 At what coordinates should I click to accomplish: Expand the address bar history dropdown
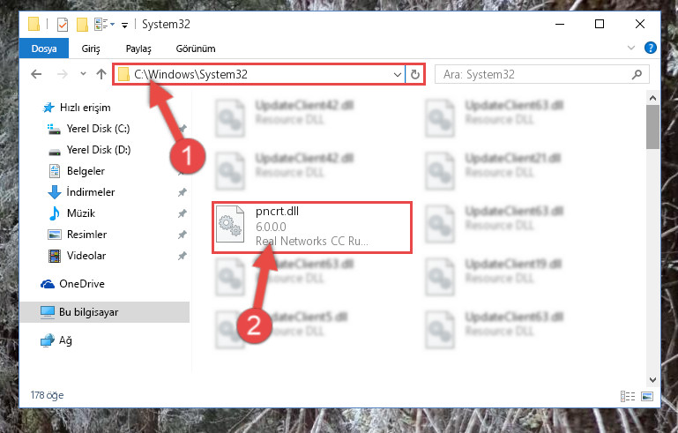(x=398, y=74)
